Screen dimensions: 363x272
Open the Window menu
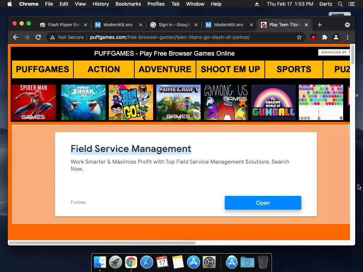[x=195, y=4]
